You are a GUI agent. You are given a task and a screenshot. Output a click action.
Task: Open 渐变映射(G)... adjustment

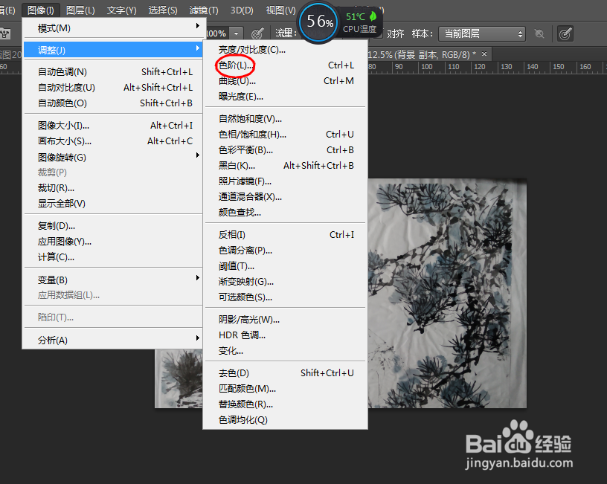[x=286, y=282]
